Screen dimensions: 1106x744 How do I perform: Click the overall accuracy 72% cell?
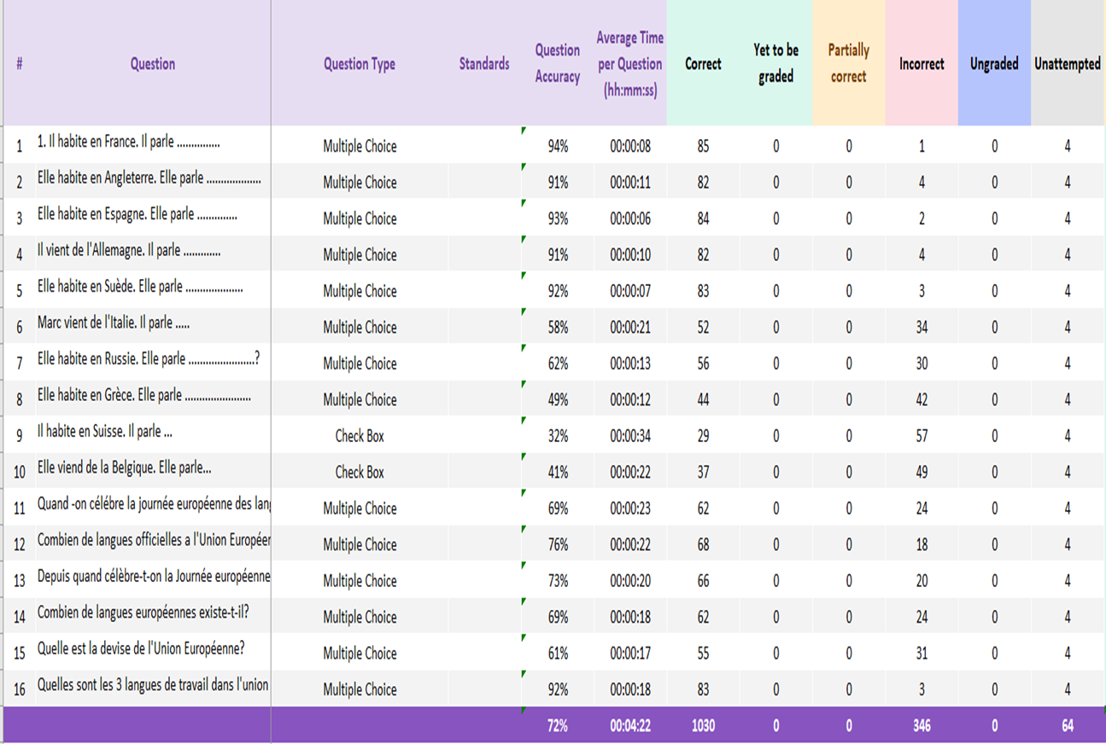(558, 726)
